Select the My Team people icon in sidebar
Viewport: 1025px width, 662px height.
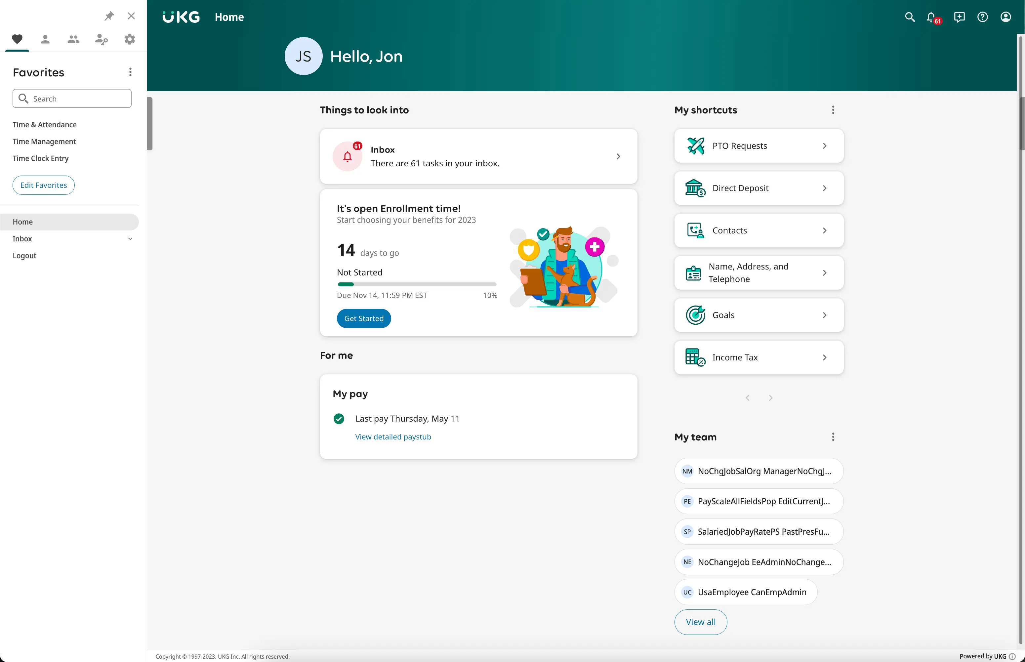click(x=73, y=39)
